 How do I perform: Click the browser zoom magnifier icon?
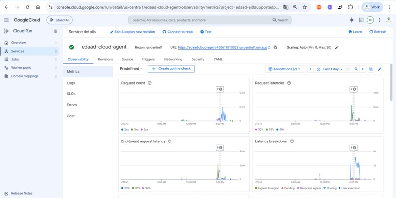[295, 7]
